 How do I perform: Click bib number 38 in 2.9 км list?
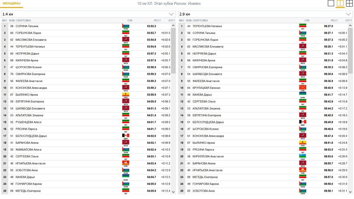(189, 157)
